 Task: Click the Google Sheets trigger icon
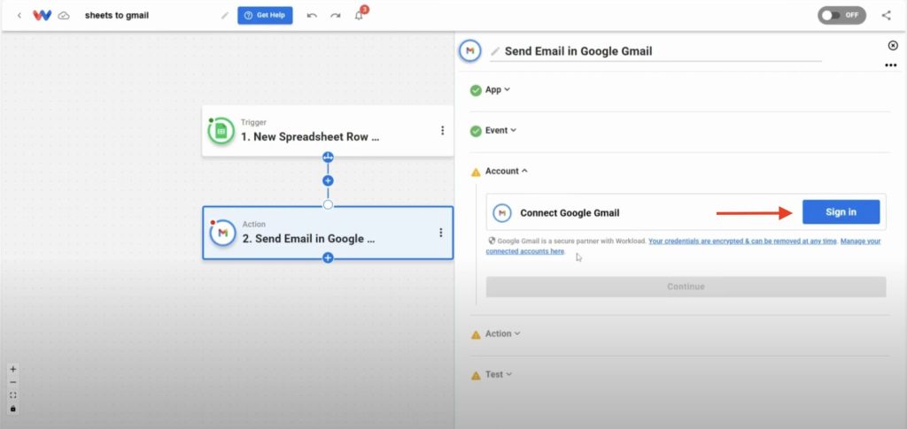(x=221, y=131)
